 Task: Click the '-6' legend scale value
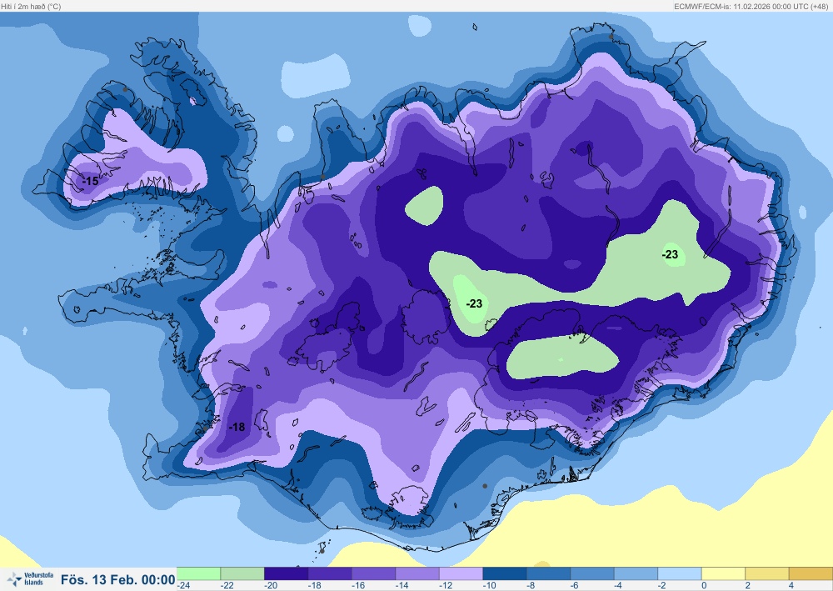coord(574,586)
